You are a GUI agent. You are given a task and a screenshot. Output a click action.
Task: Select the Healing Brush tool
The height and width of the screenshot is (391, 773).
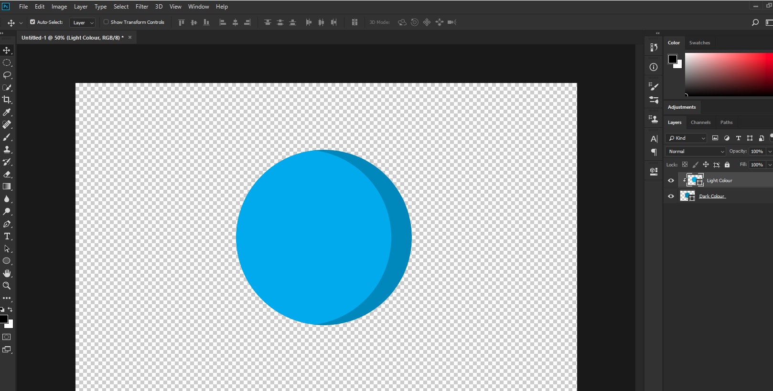point(7,124)
